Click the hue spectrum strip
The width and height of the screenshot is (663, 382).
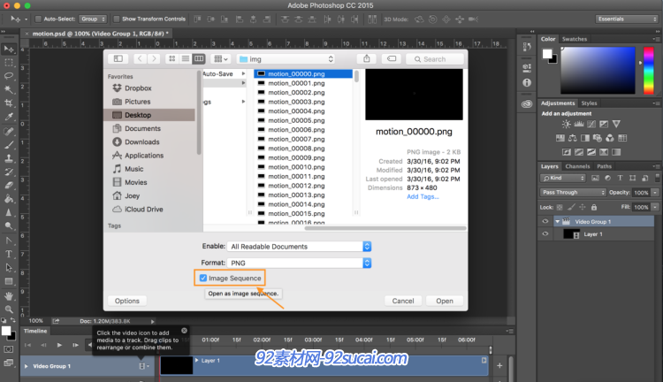click(x=649, y=70)
